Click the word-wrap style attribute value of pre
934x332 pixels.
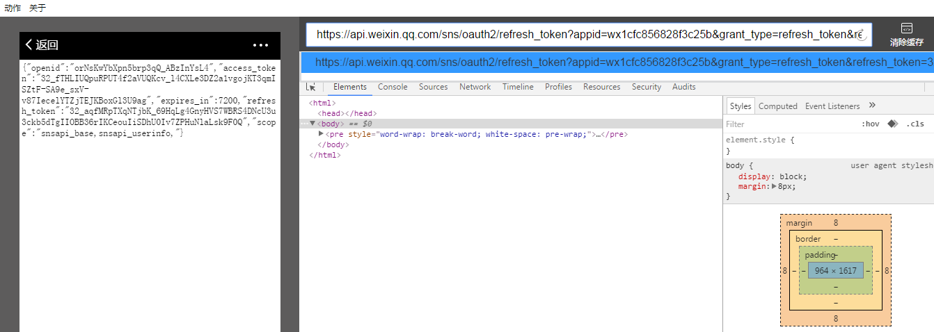(483, 134)
